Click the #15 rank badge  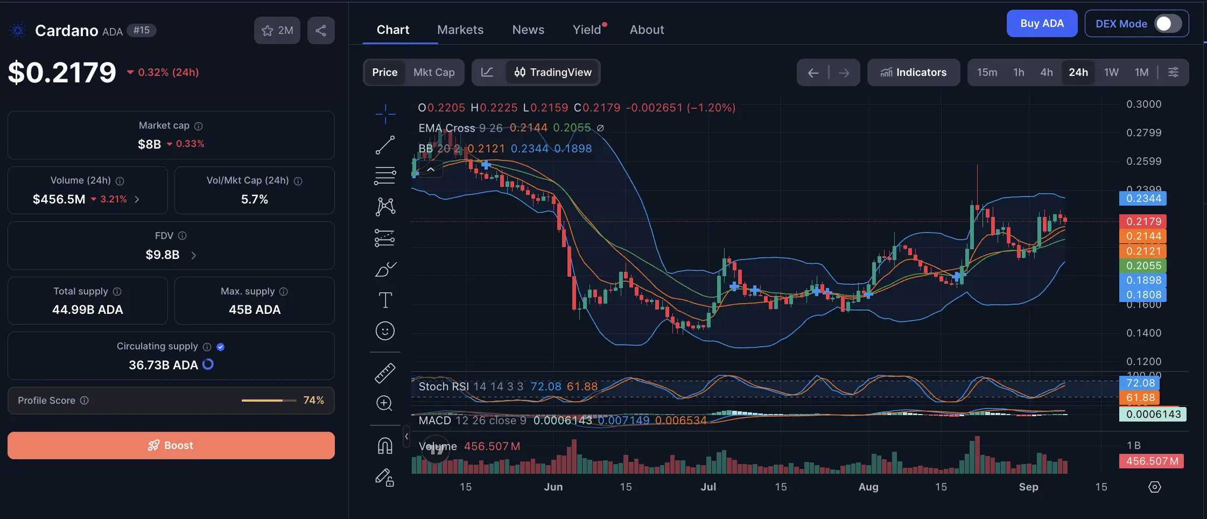coord(142,30)
